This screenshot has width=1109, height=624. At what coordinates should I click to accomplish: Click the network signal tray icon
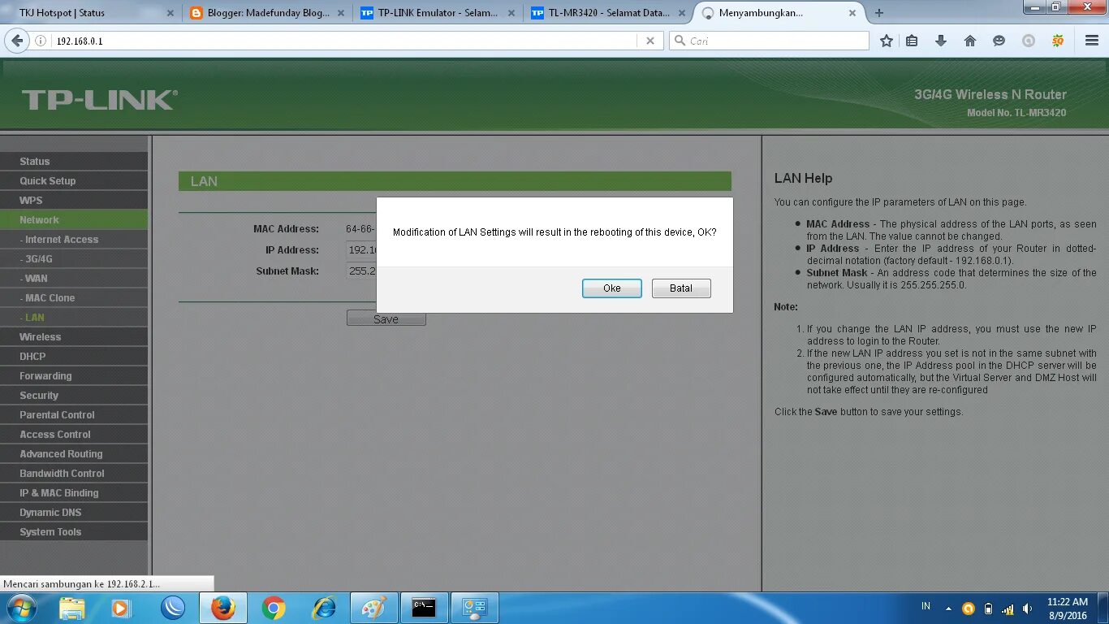tap(1008, 609)
